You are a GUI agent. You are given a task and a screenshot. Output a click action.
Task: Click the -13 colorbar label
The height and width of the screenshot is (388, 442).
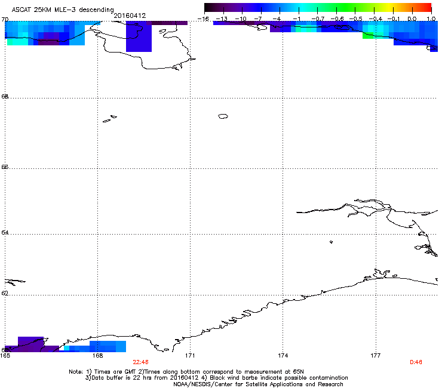(222, 19)
